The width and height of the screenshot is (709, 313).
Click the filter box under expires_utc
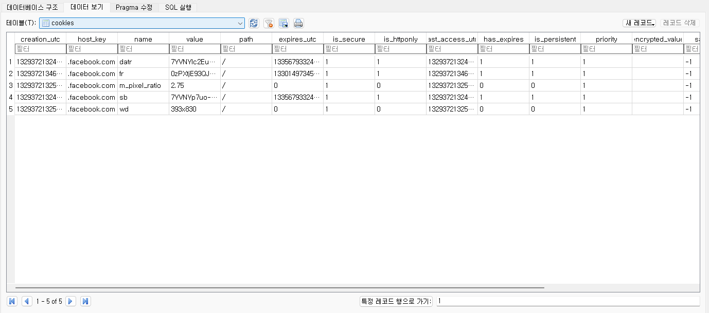[x=297, y=49]
